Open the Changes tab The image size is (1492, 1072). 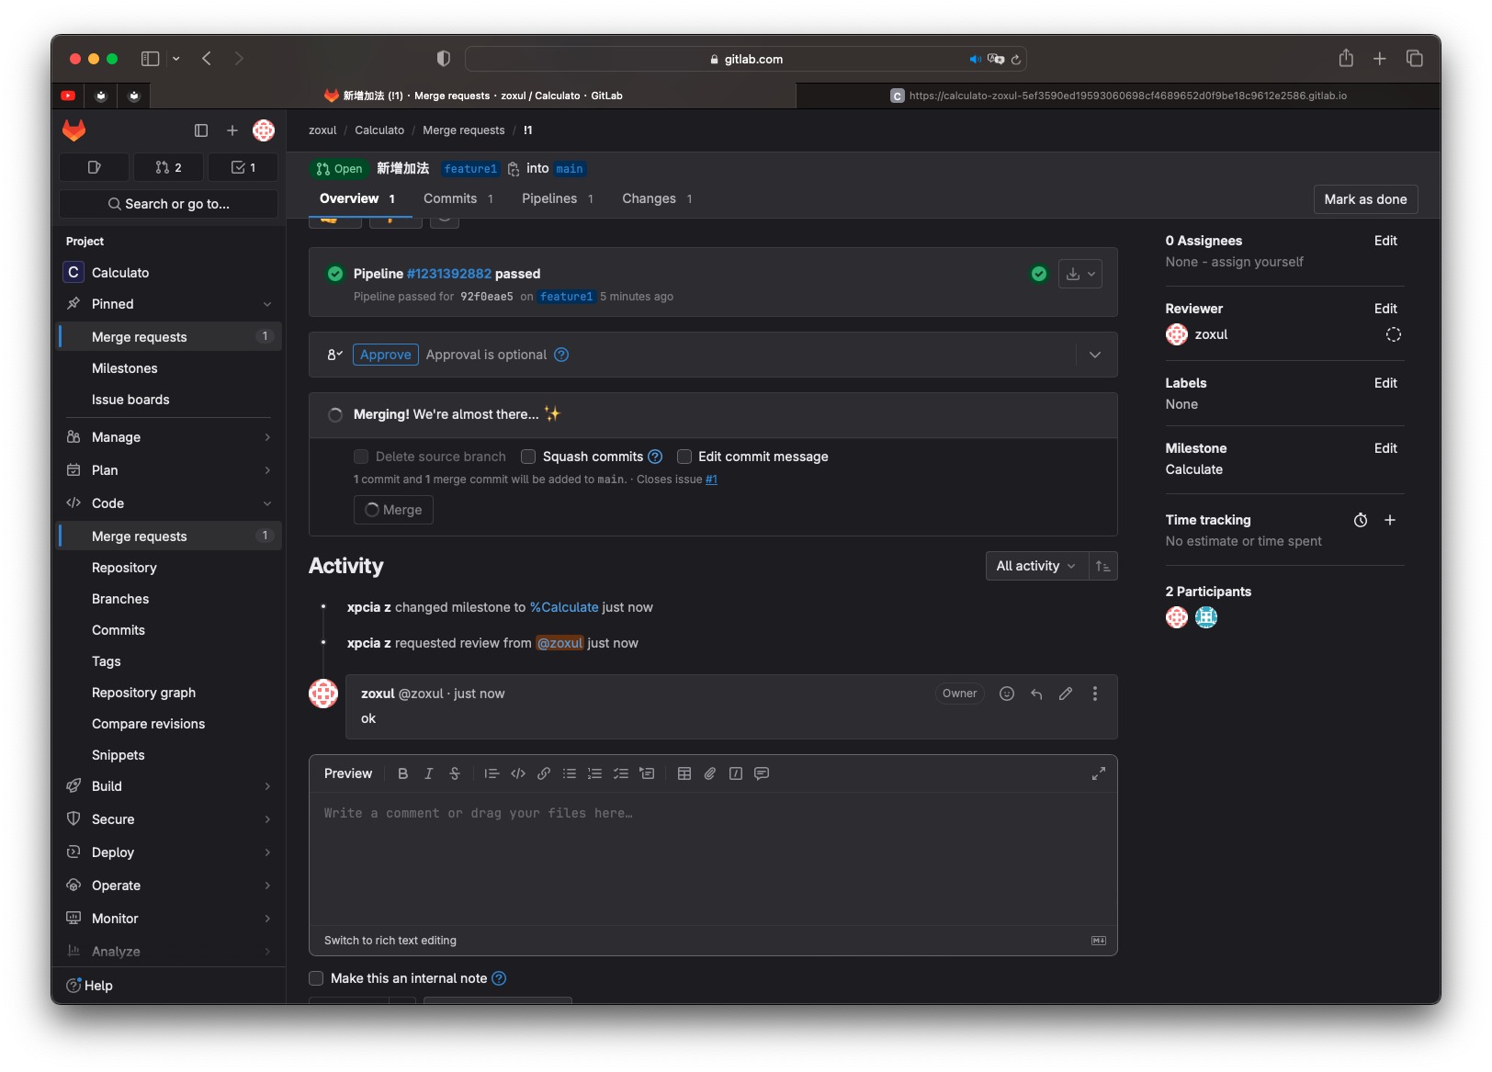tap(649, 198)
